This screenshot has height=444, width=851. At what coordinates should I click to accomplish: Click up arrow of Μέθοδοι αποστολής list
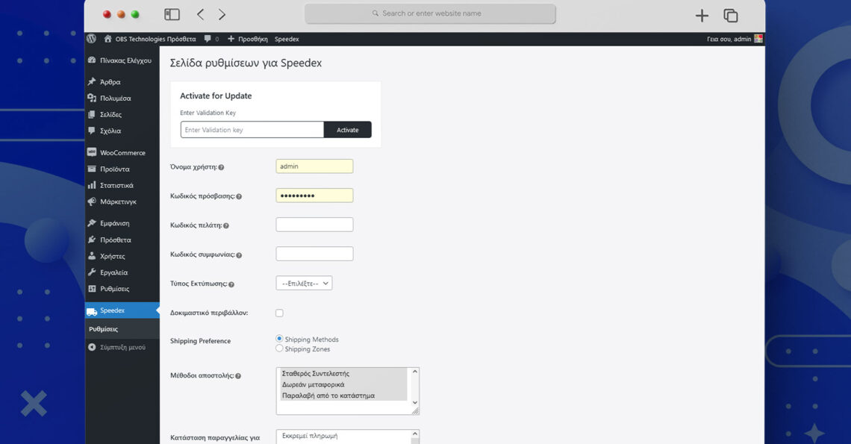[414, 372]
